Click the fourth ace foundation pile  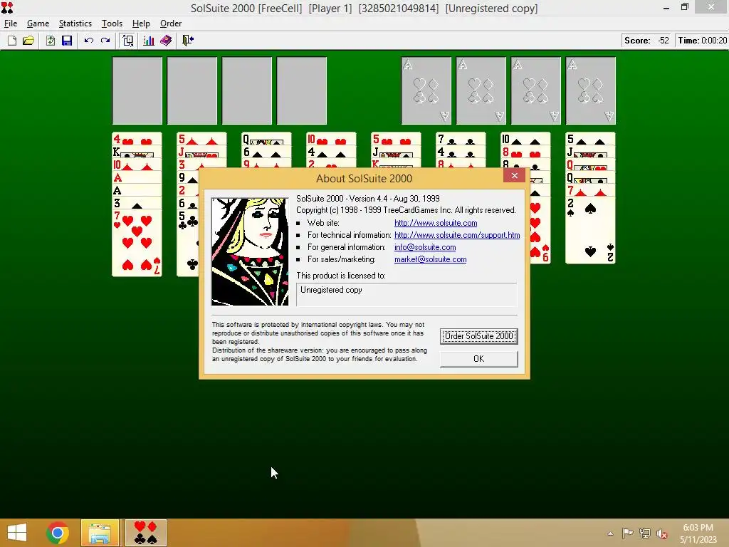click(x=591, y=90)
